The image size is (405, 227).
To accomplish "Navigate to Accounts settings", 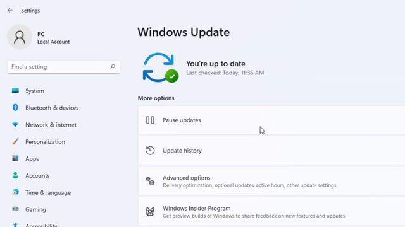I will click(x=37, y=175).
